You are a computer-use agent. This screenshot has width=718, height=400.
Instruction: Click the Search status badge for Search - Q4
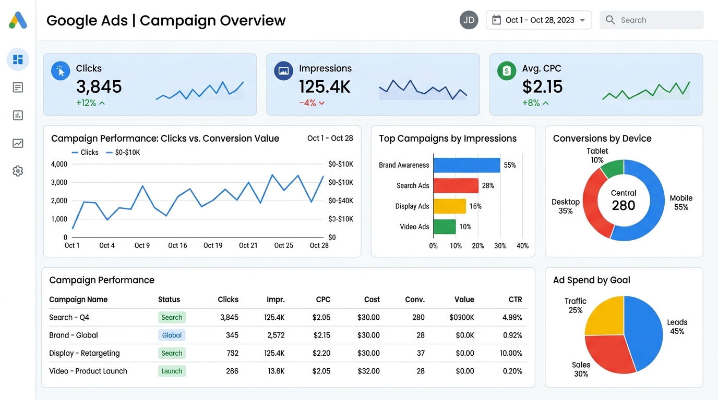[172, 317]
